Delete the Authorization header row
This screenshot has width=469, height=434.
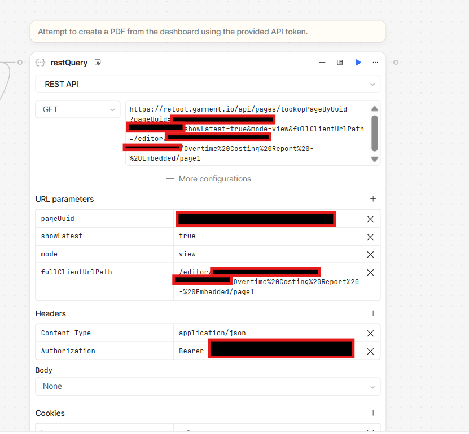pos(370,351)
